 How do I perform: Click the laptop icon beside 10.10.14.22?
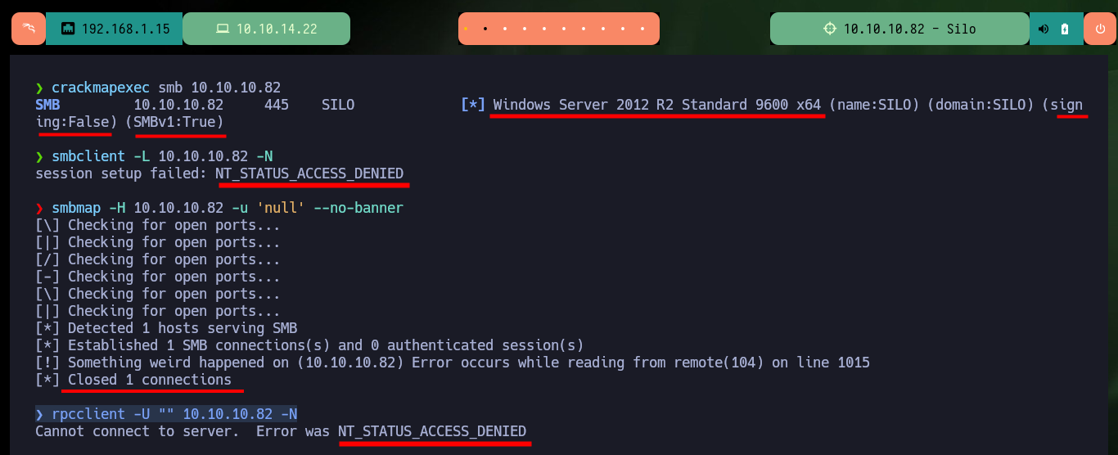pyautogui.click(x=222, y=29)
